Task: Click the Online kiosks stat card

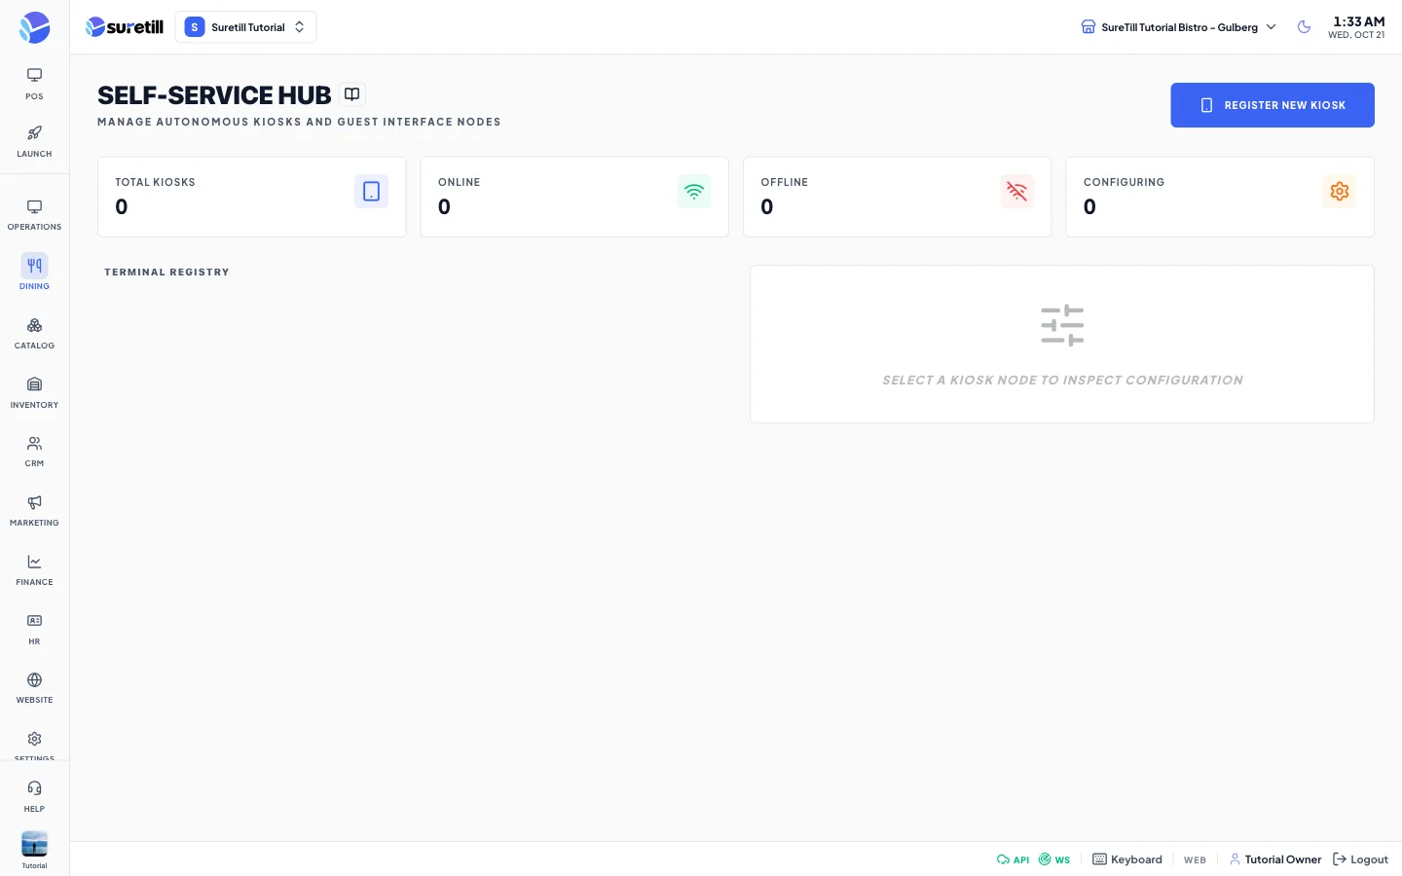Action: point(574,197)
